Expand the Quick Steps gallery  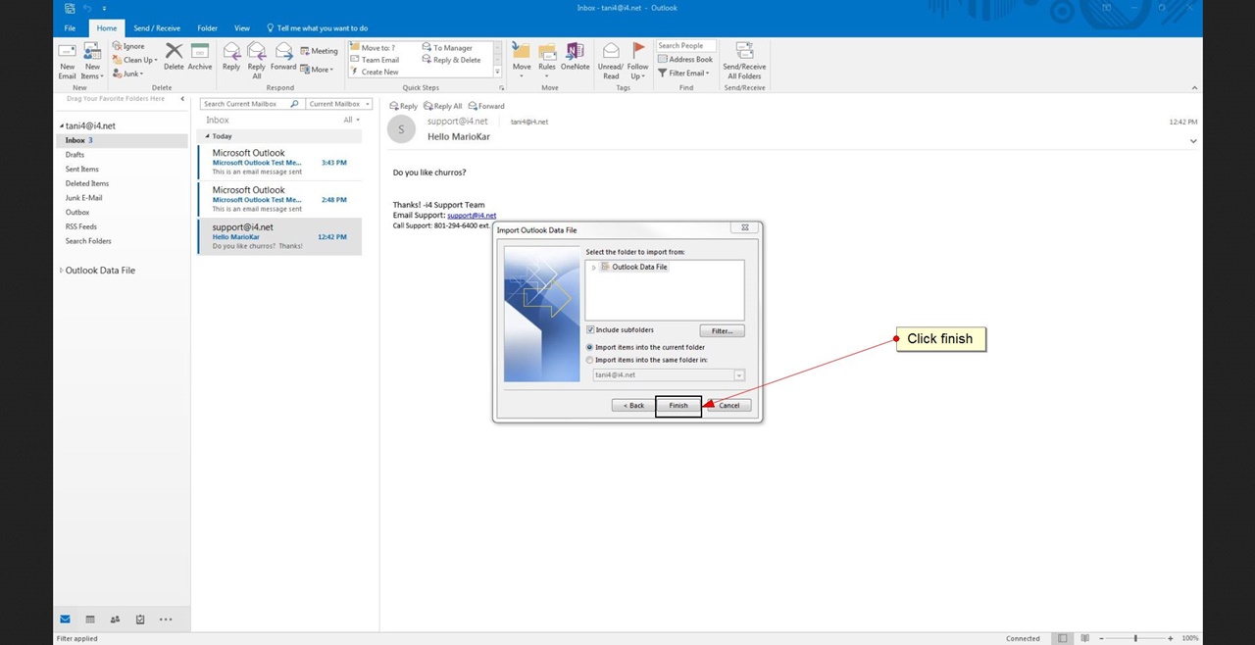(x=497, y=73)
